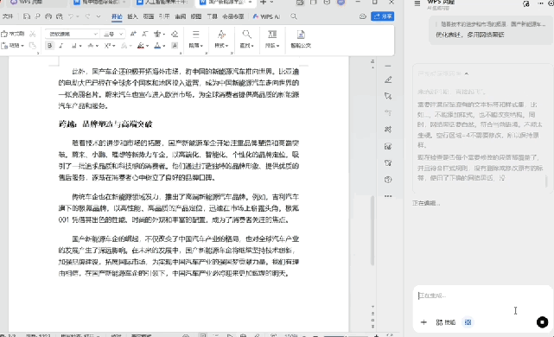Open the help question-mark icon in side toolbar
The width and height of the screenshot is (554, 337).
coord(388,180)
